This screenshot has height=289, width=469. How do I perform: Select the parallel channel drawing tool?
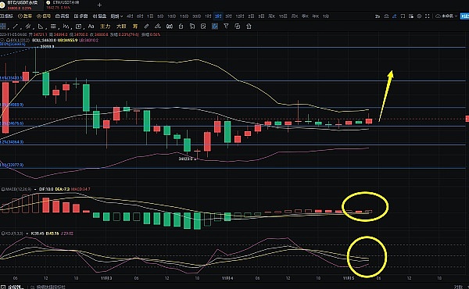[x=28, y=27]
